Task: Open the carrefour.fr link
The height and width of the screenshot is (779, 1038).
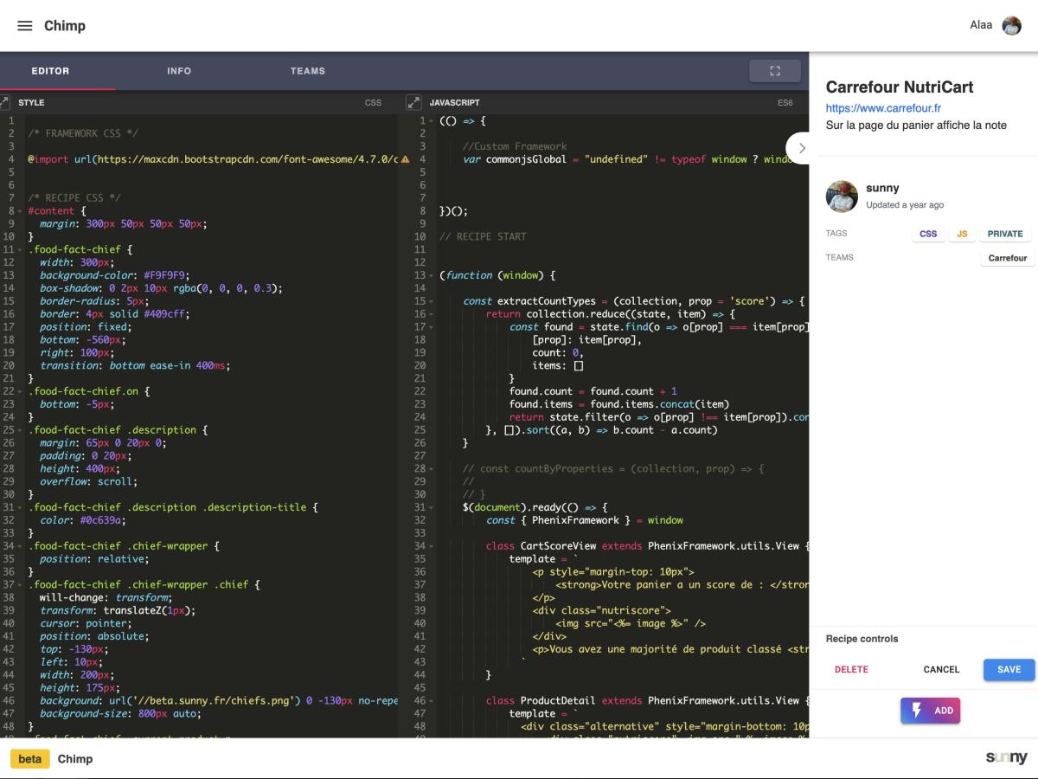Action: pos(883,108)
